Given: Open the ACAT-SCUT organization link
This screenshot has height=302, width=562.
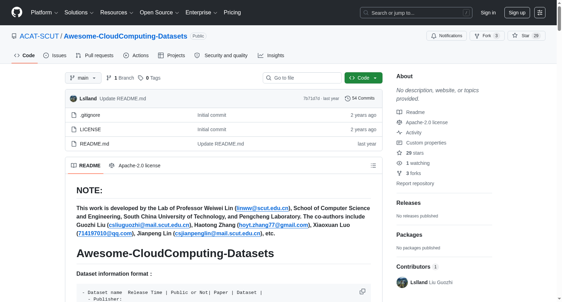Looking at the screenshot, I should (x=39, y=36).
